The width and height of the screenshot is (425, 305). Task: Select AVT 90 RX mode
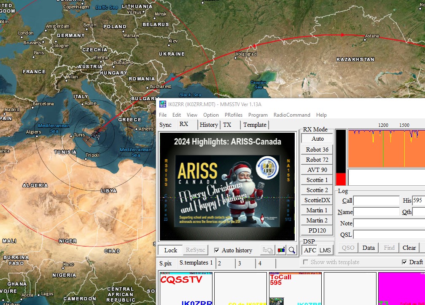tap(317, 170)
